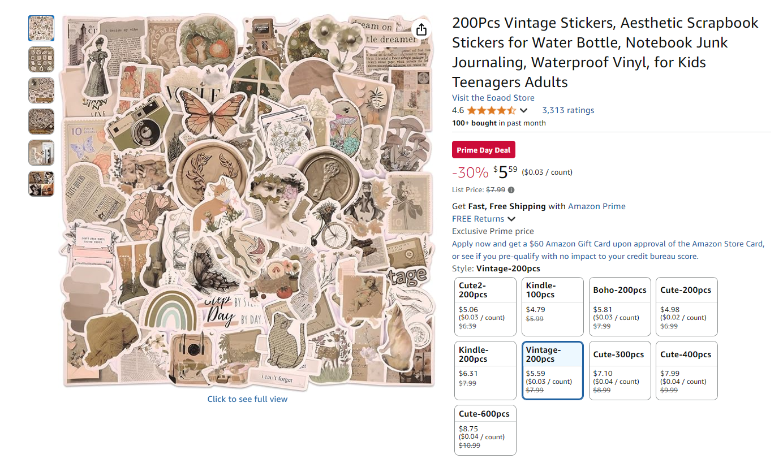Choose the Cute2-200pcs style option
The height and width of the screenshot is (463, 783).
click(486, 306)
